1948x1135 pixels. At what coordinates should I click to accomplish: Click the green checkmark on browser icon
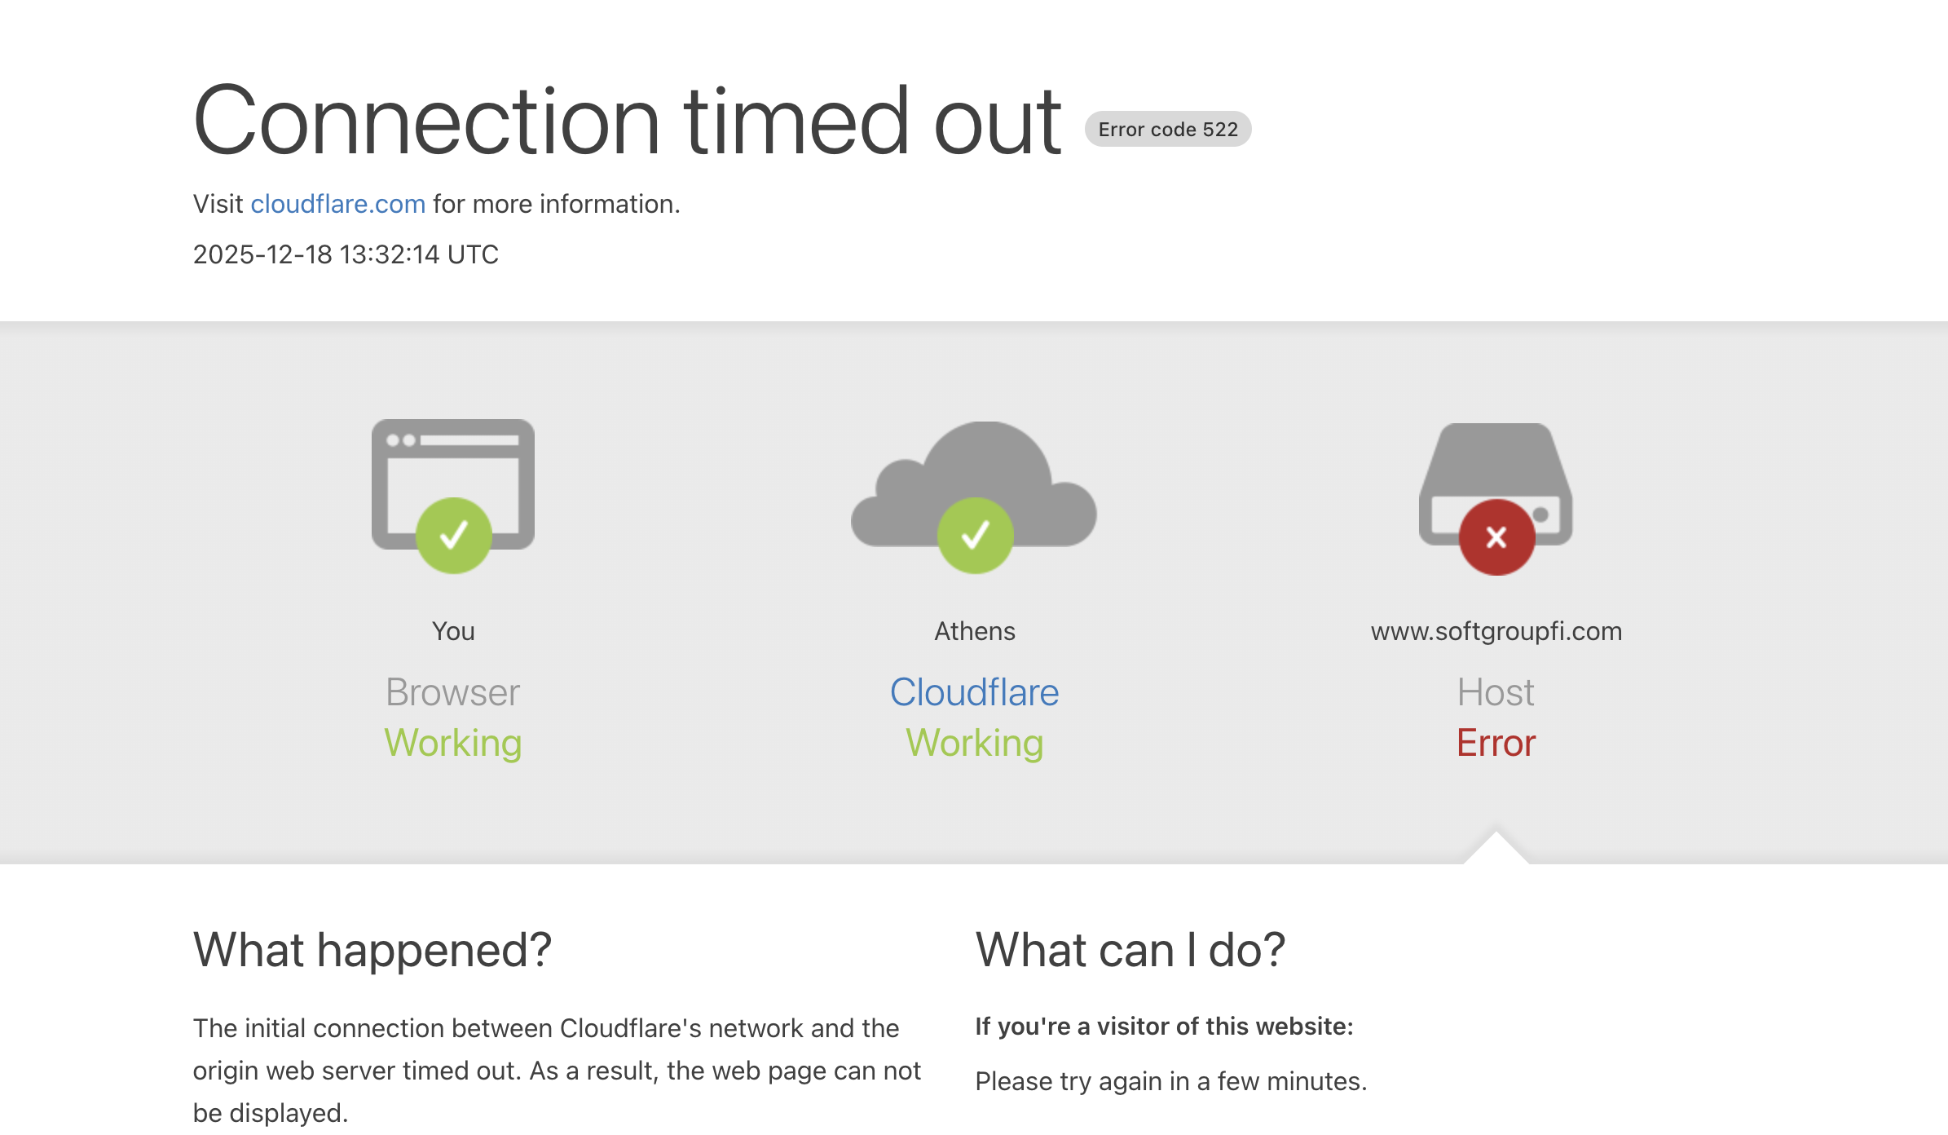454,536
